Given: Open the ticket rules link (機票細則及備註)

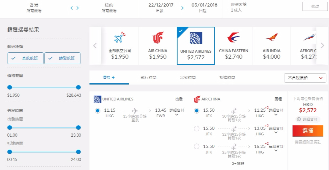Looking at the screenshot, I should coord(308,142).
